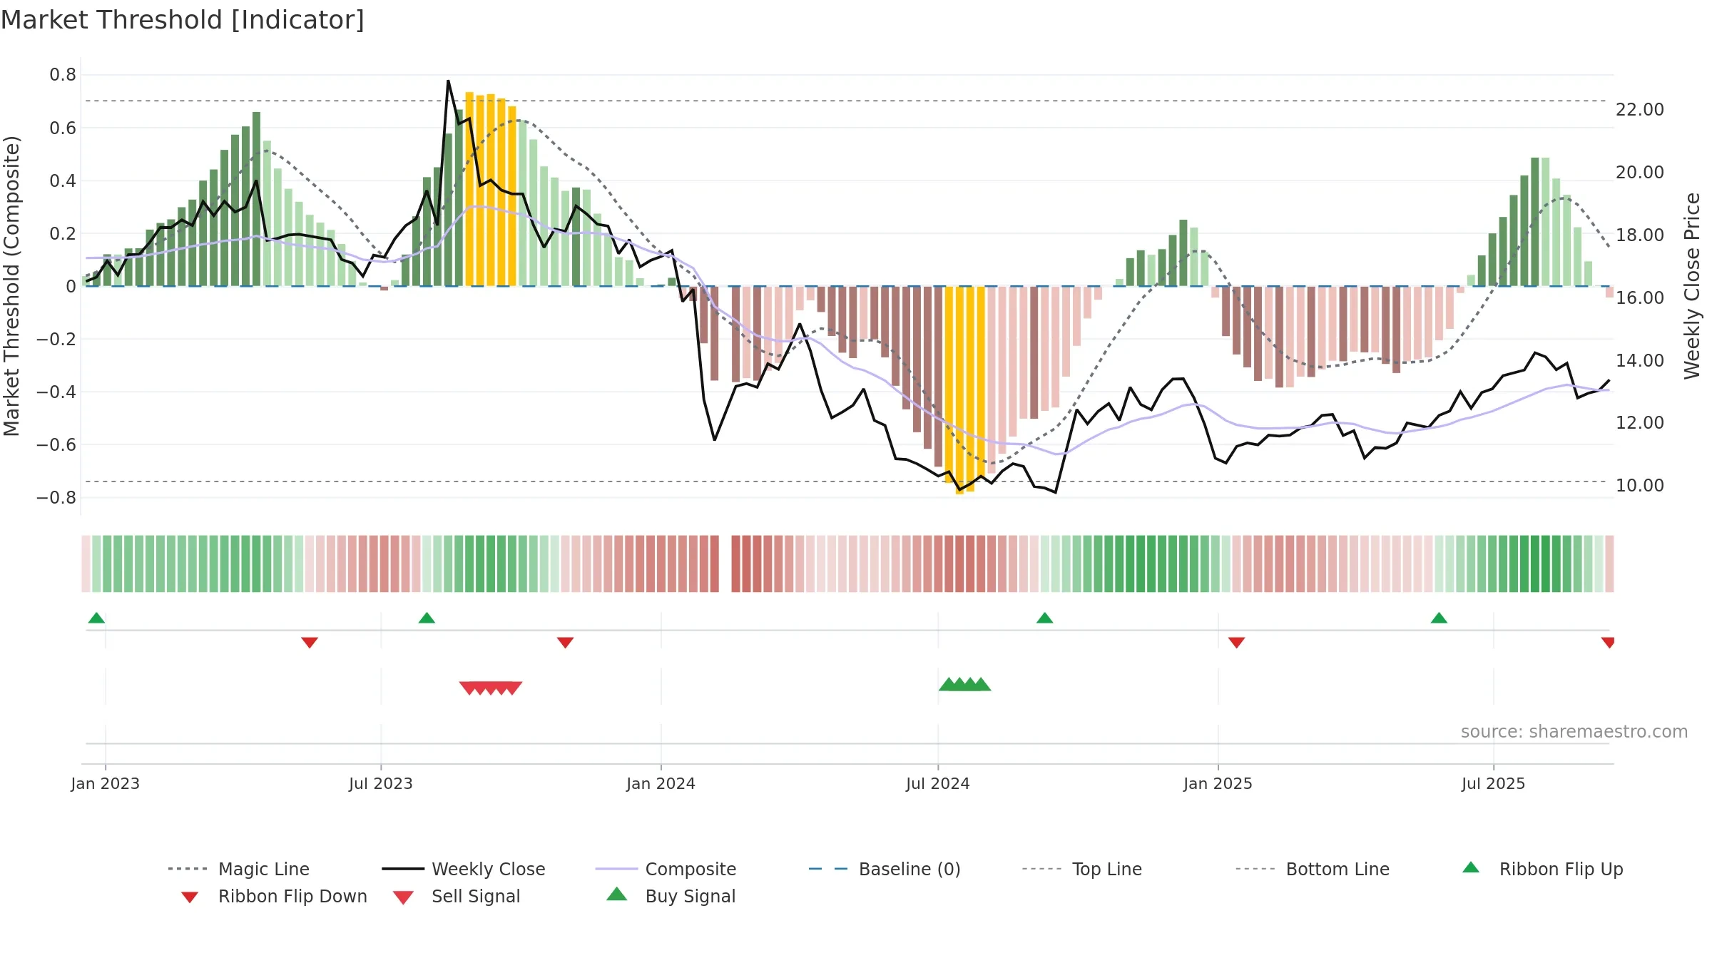Click the source: sharemaestro.com text
This screenshot has height=963, width=1712.
tap(1574, 731)
